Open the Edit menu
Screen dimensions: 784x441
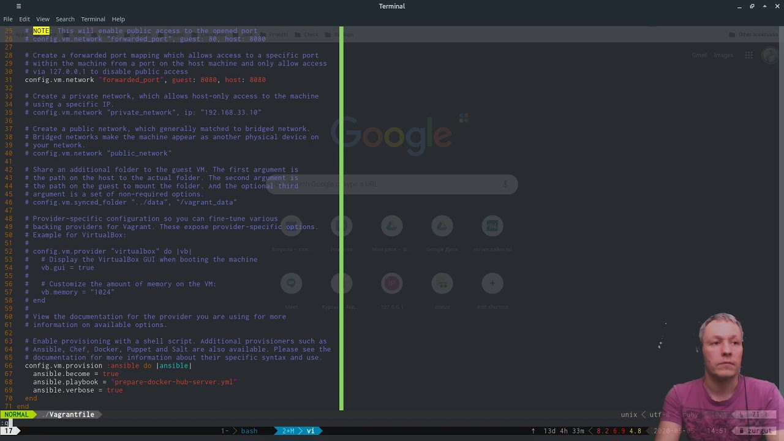[24, 19]
